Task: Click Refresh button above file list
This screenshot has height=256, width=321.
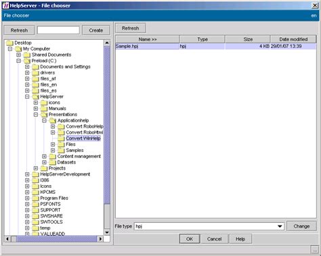Action: [131, 28]
